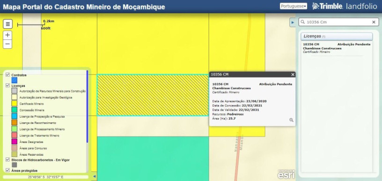Image resolution: width=382 pixels, height=181 pixels.
Task: Click the magenta Áreas Designadas swatch
Action: 15,142
